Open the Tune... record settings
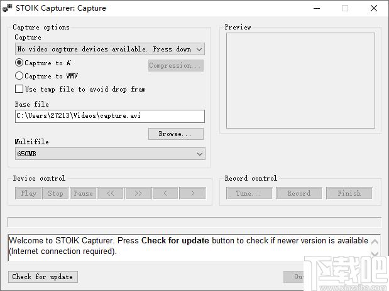 249,193
